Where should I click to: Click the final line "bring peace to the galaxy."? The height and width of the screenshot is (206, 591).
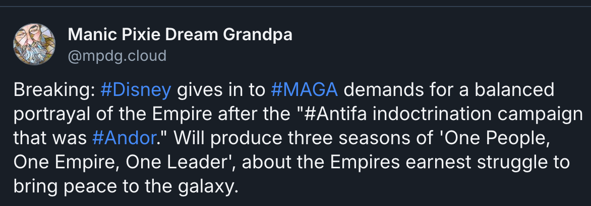tap(126, 186)
